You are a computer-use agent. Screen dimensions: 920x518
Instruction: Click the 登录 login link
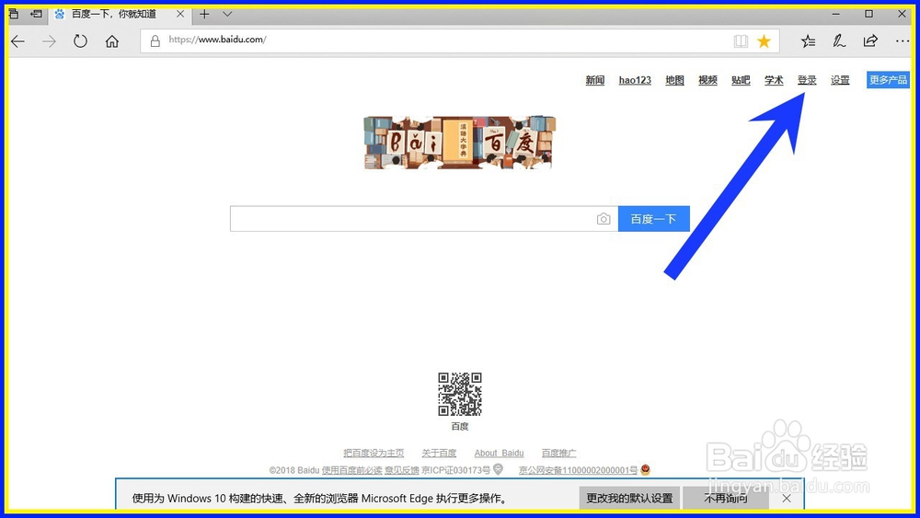807,80
